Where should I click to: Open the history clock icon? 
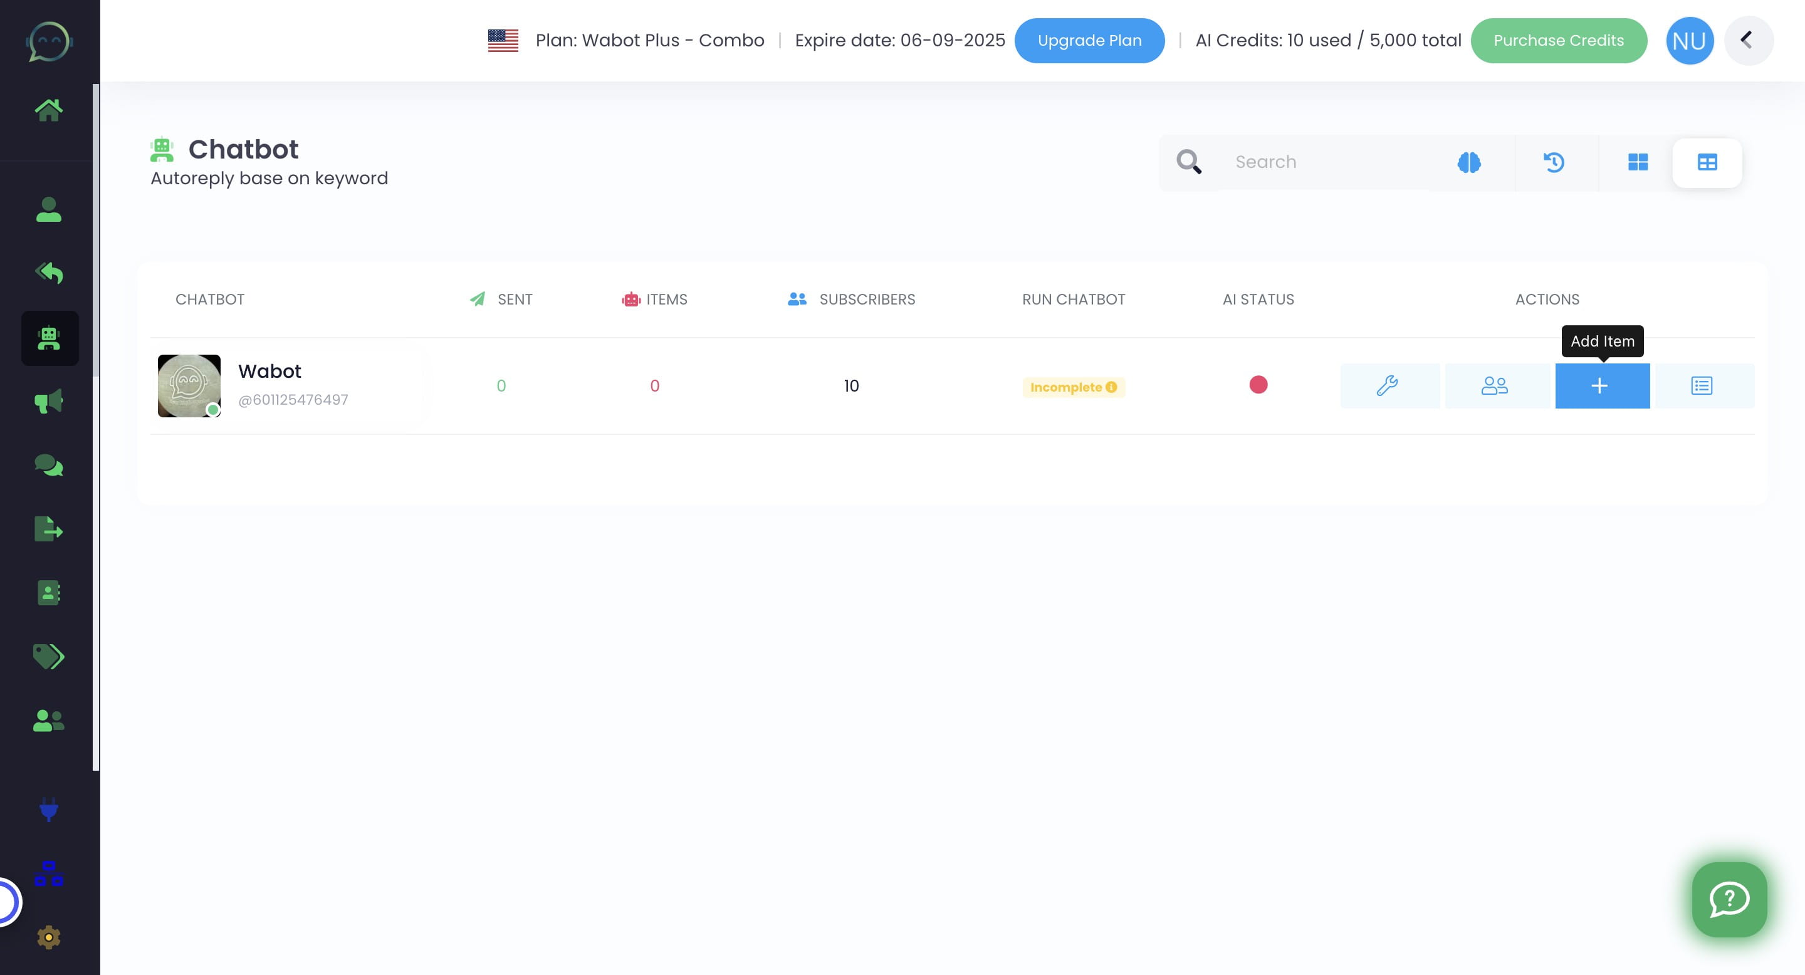[1554, 162]
